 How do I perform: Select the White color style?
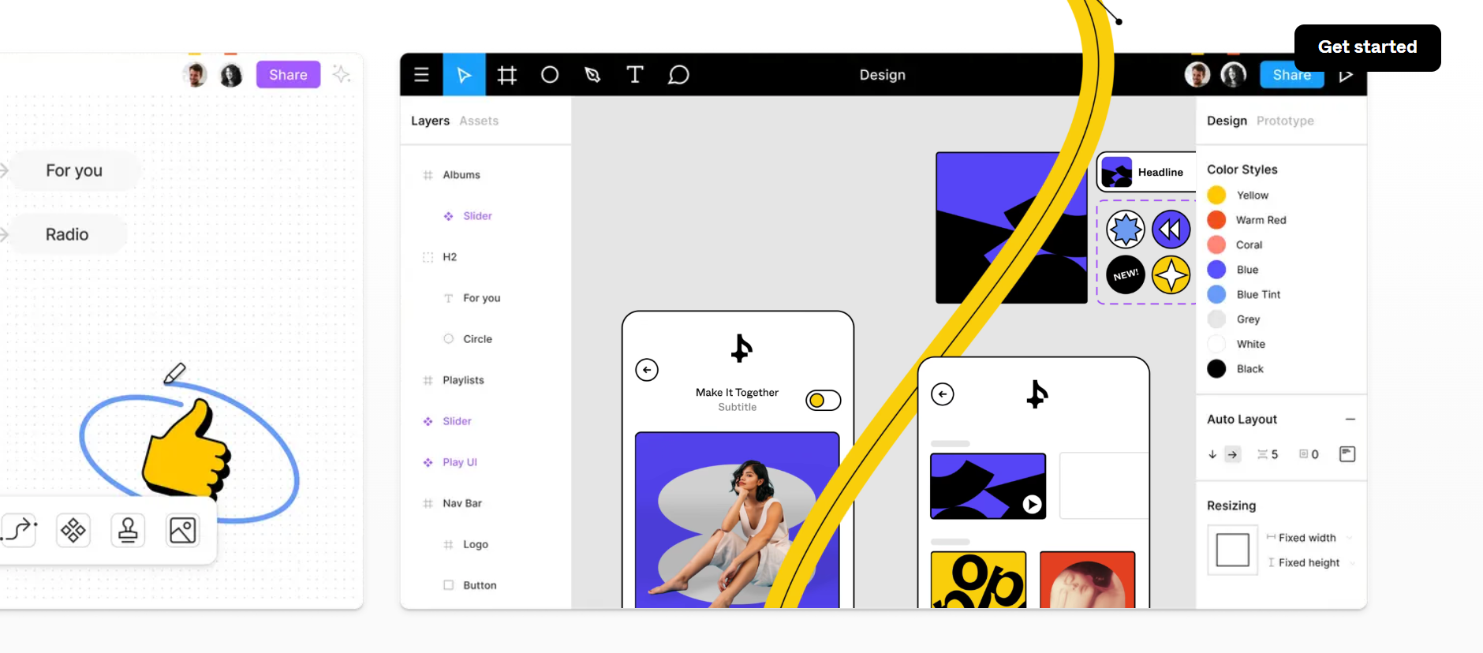click(1237, 344)
